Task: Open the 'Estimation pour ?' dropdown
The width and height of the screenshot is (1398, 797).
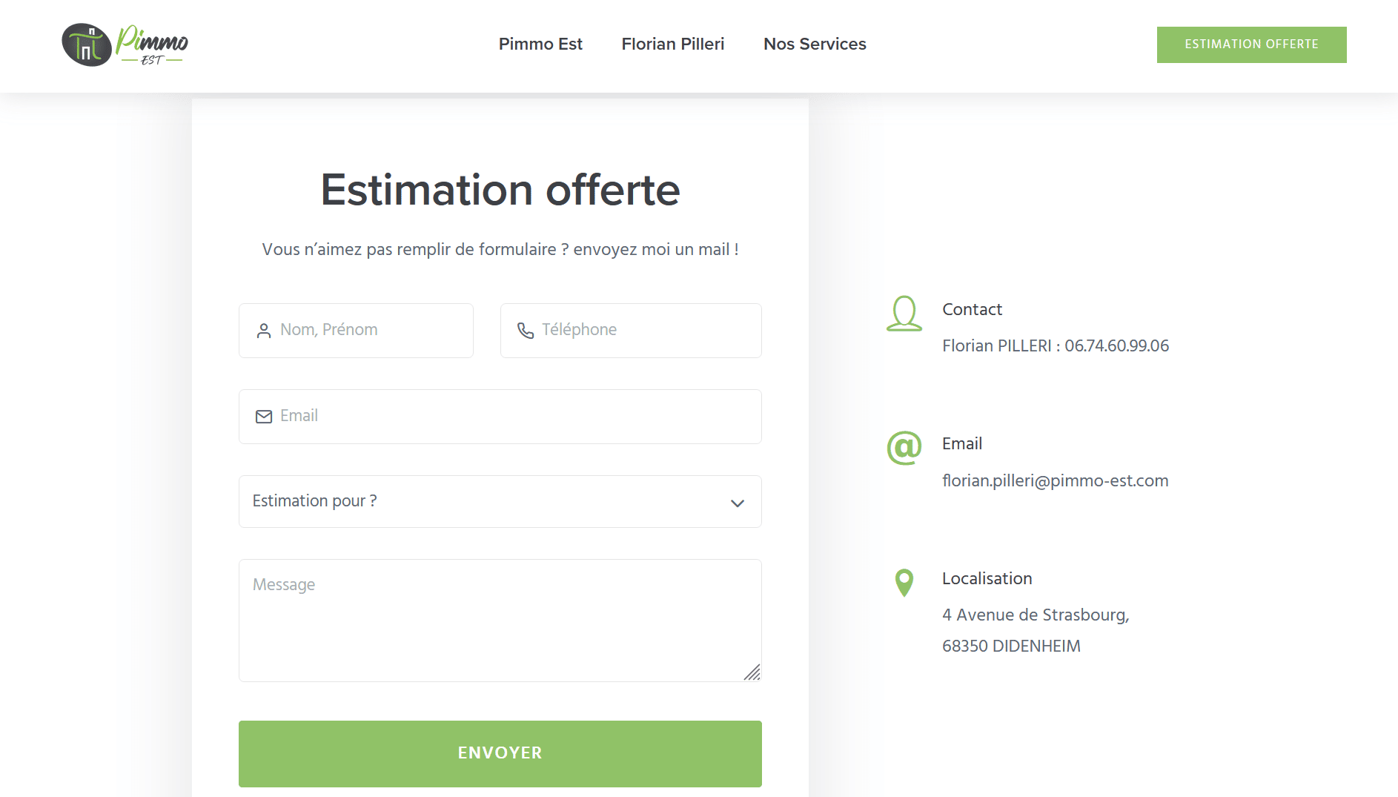Action: pos(489,502)
